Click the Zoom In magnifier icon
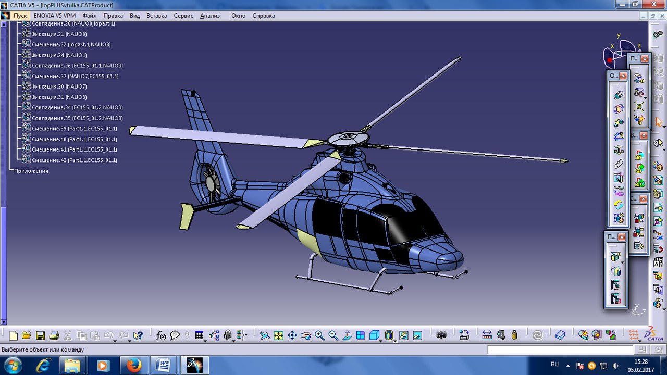 click(319, 335)
